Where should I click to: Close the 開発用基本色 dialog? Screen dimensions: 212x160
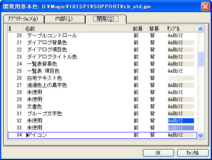[x=205, y=6]
